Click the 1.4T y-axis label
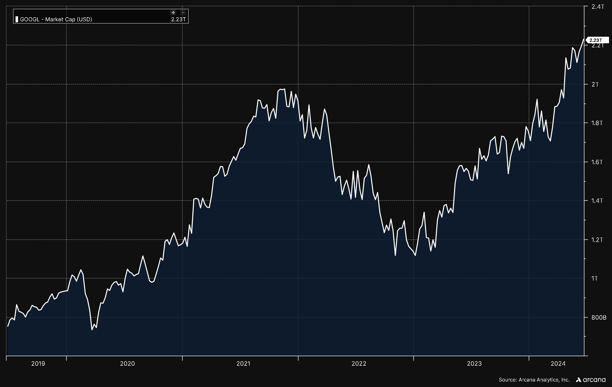612x387 pixels. 597,201
